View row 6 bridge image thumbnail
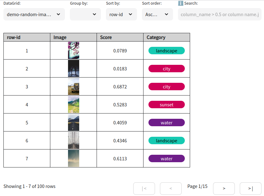This screenshot has width=264, height=196. (x=74, y=140)
